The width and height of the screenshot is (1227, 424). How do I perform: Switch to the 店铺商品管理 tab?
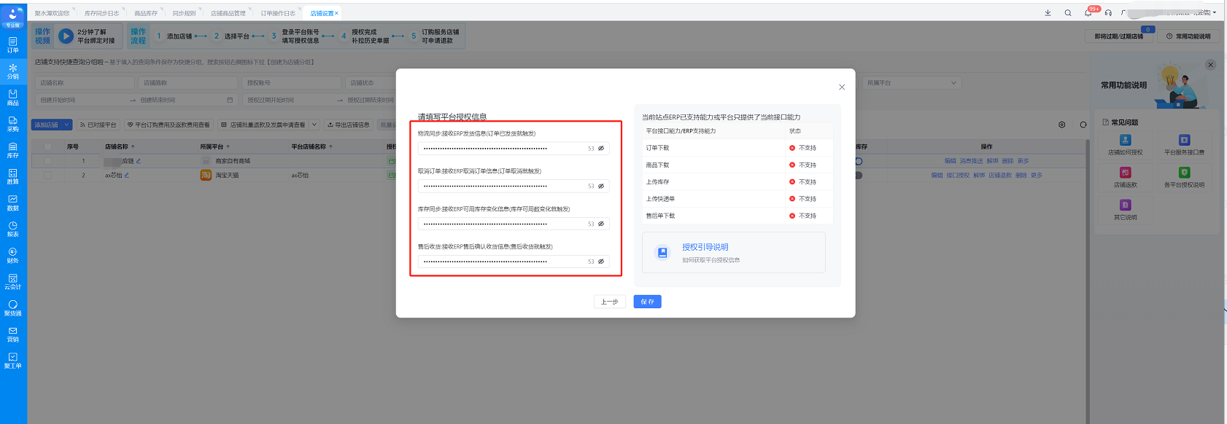coord(228,13)
